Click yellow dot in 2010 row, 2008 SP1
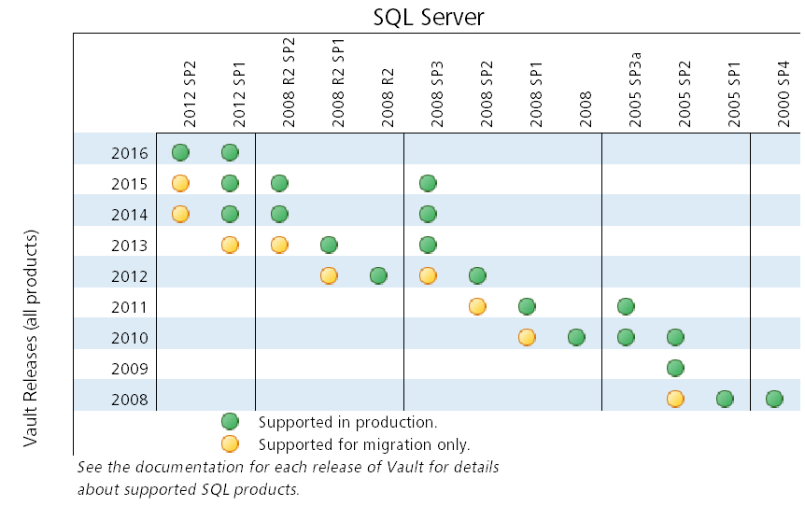The height and width of the screenshot is (520, 805). 527,337
